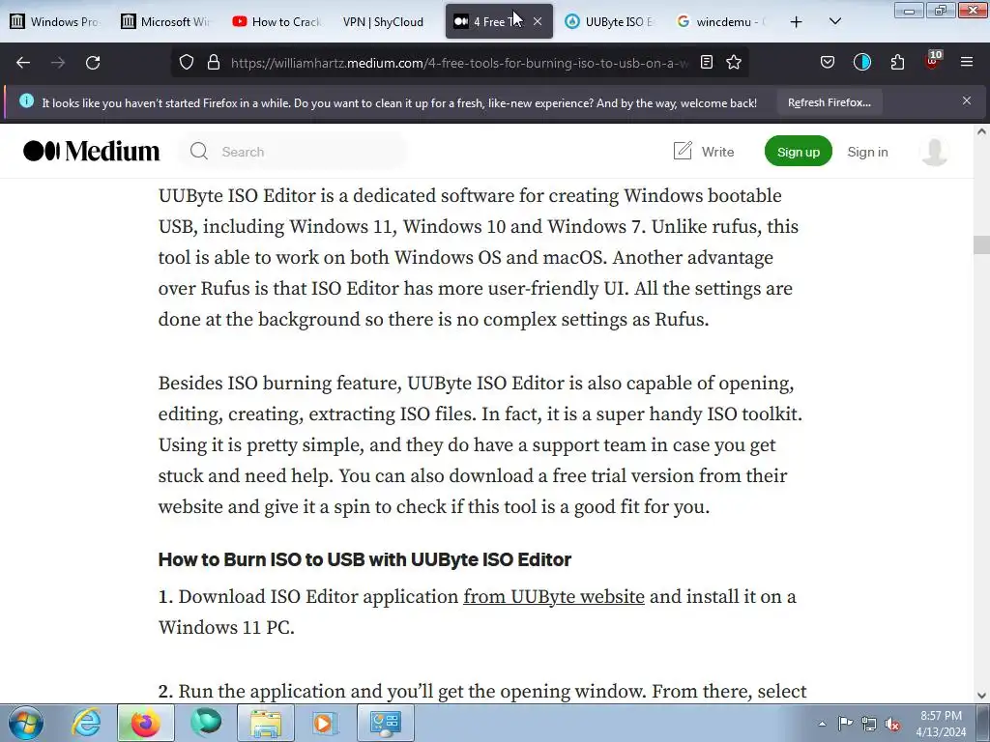Click the muted volume tray icon
The image size is (990, 742).
pos(892,724)
